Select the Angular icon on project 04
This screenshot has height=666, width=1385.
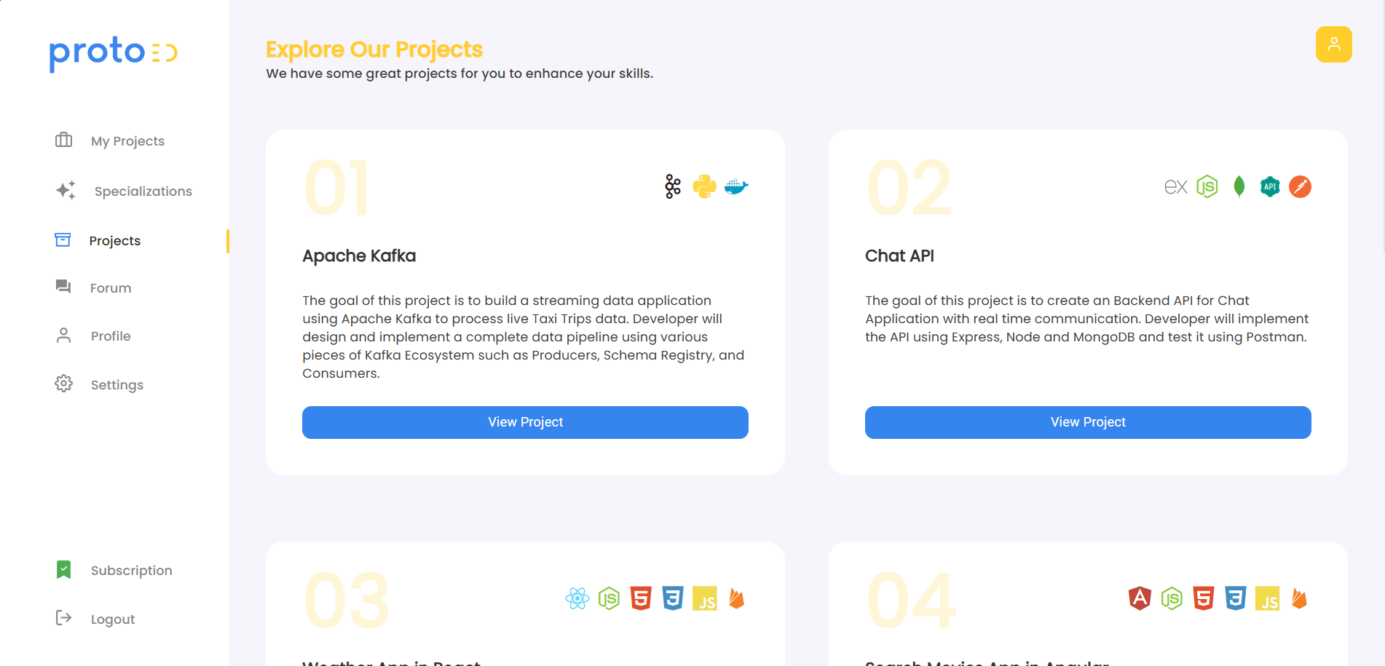tap(1140, 599)
